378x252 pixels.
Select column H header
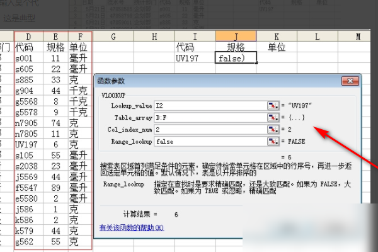tap(154, 37)
